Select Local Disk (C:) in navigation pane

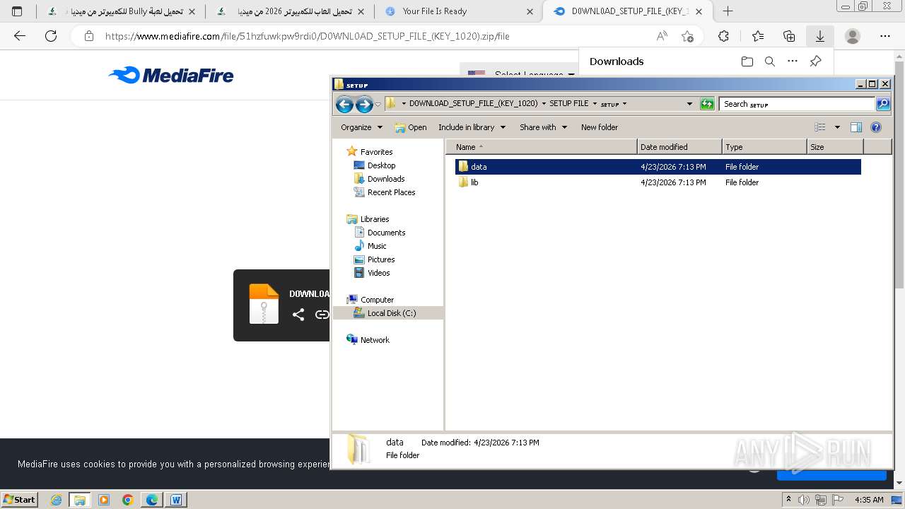click(392, 313)
